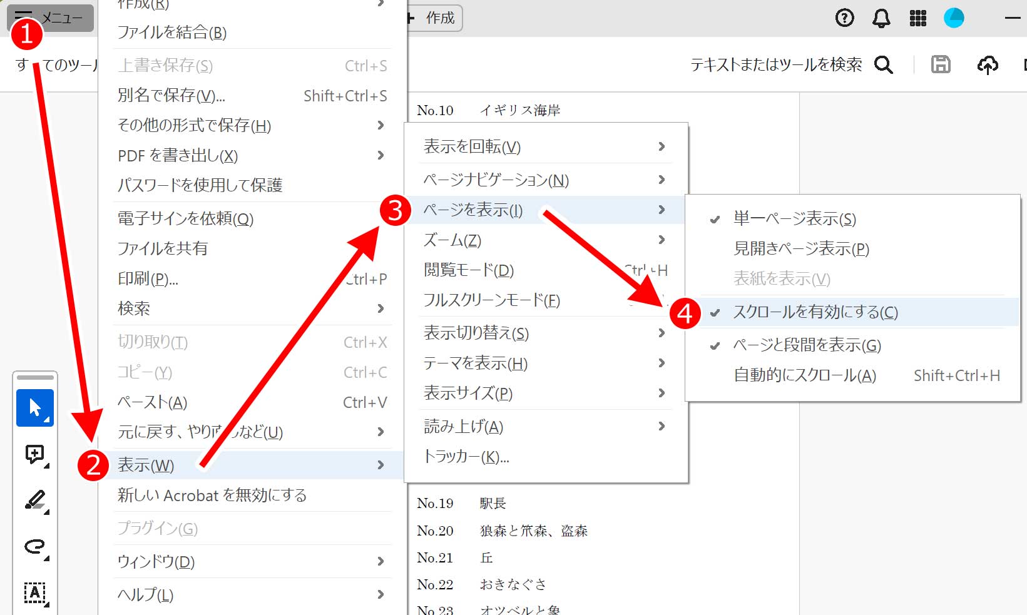
Task: Click the floppy disk save icon
Action: click(x=941, y=64)
